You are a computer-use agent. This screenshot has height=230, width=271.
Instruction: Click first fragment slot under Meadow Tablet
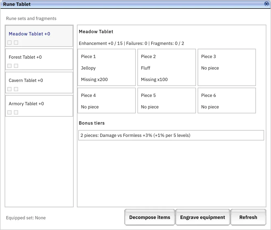(10, 42)
